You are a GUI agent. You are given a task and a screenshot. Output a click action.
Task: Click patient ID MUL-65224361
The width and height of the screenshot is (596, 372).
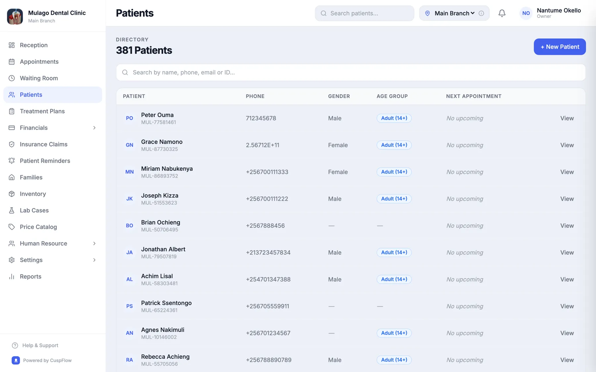159,310
